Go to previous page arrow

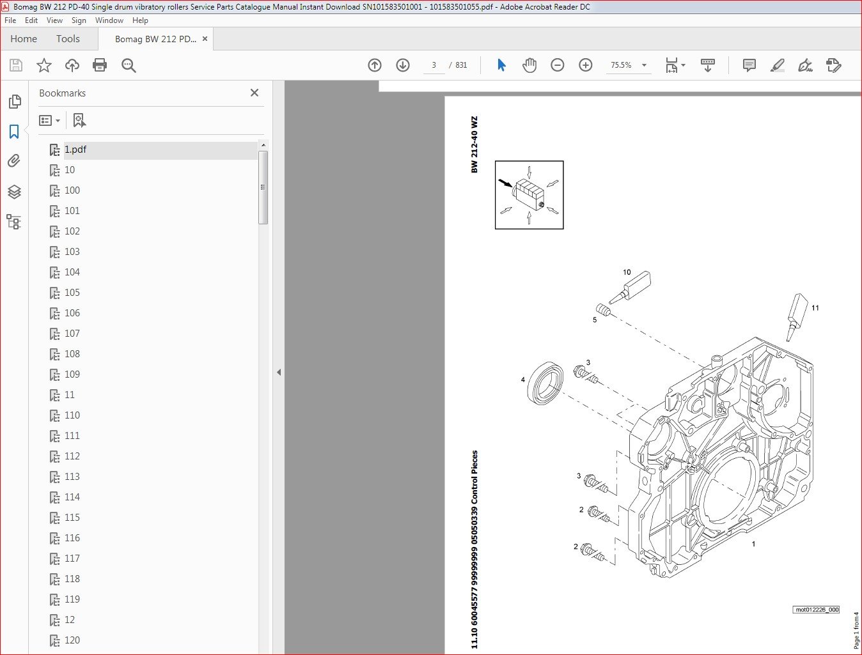coord(375,65)
